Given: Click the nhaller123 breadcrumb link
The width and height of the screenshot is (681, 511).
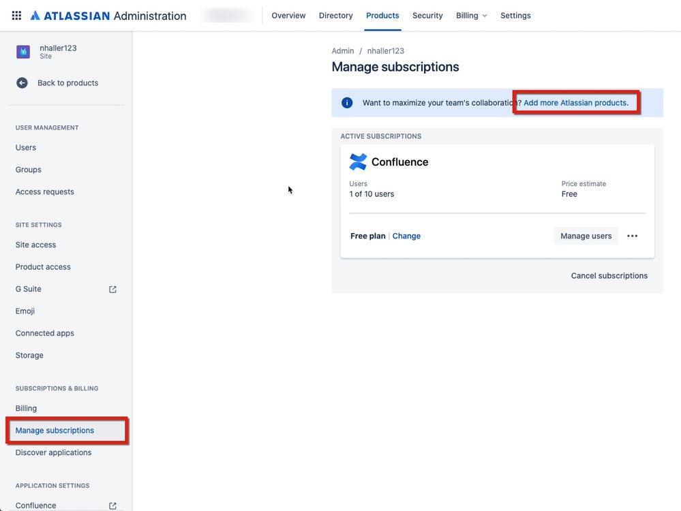Looking at the screenshot, I should (x=386, y=51).
